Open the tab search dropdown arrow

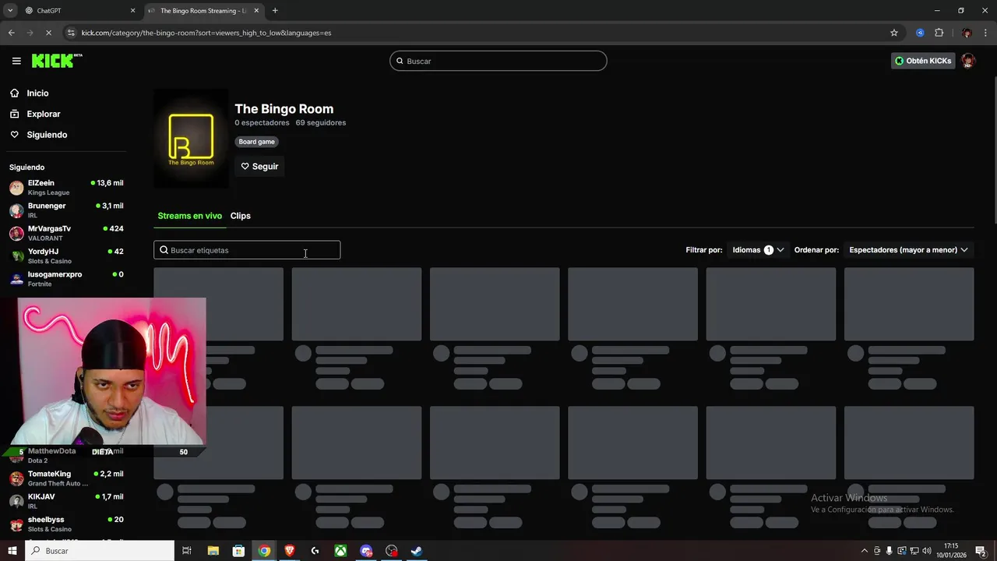tap(10, 11)
